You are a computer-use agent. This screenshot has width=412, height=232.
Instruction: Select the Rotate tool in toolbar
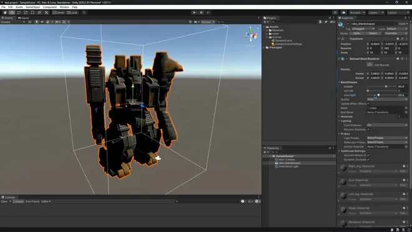click(x=19, y=12)
